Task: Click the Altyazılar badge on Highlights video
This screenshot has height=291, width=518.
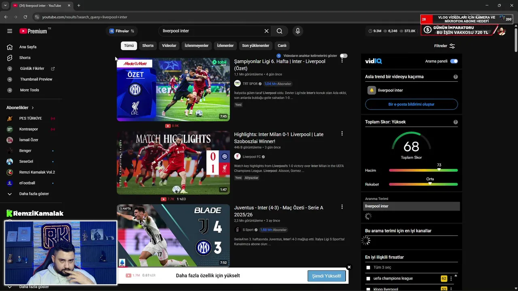Action: click(252, 178)
